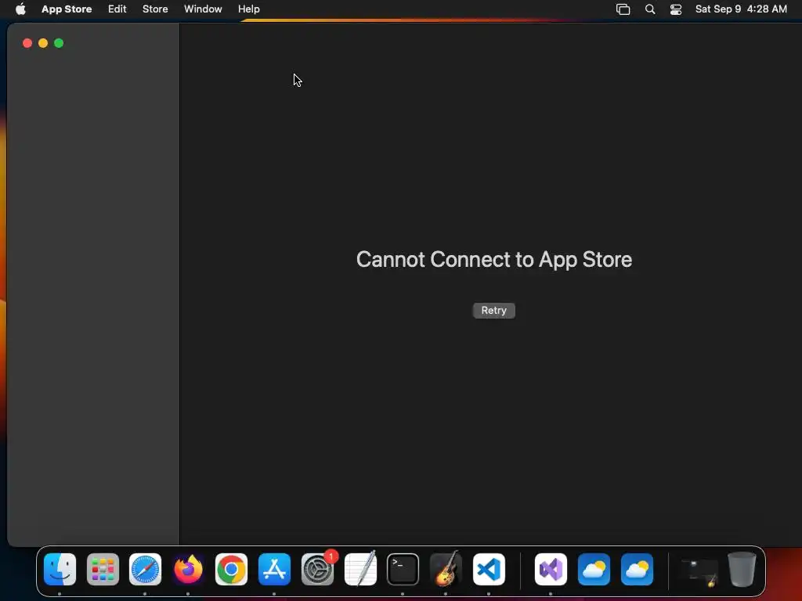802x601 pixels.
Task: Open Launchpad from the dock
Action: click(103, 570)
